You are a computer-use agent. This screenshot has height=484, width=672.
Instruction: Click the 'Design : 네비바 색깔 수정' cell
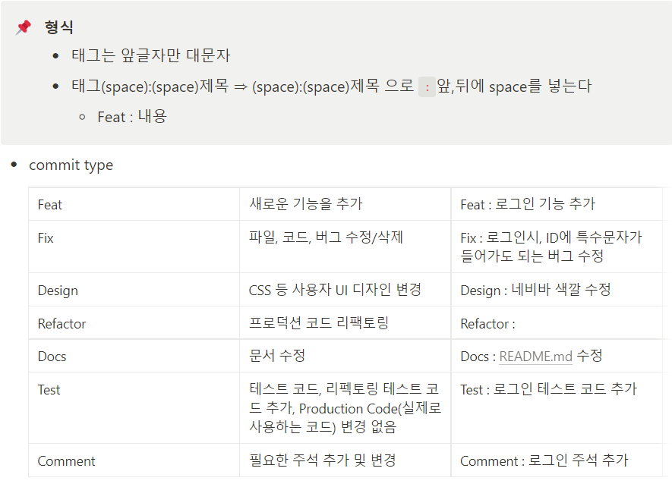[x=557, y=290]
